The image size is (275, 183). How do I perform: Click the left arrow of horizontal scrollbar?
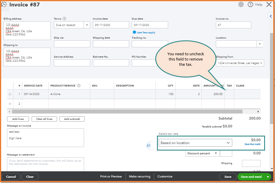pos(9,111)
